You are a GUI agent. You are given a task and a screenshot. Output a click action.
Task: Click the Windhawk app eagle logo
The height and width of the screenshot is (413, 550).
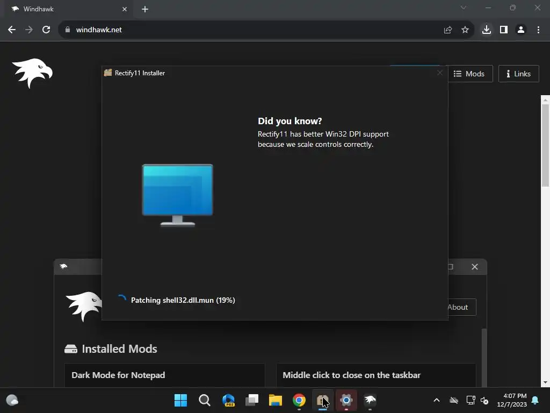click(84, 307)
